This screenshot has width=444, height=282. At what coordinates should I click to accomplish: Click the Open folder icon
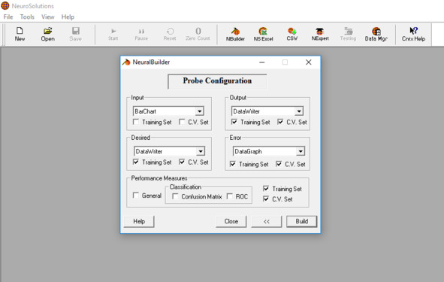47,35
